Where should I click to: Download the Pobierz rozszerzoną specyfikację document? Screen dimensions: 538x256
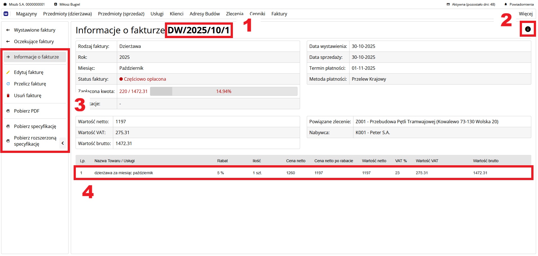click(35, 141)
